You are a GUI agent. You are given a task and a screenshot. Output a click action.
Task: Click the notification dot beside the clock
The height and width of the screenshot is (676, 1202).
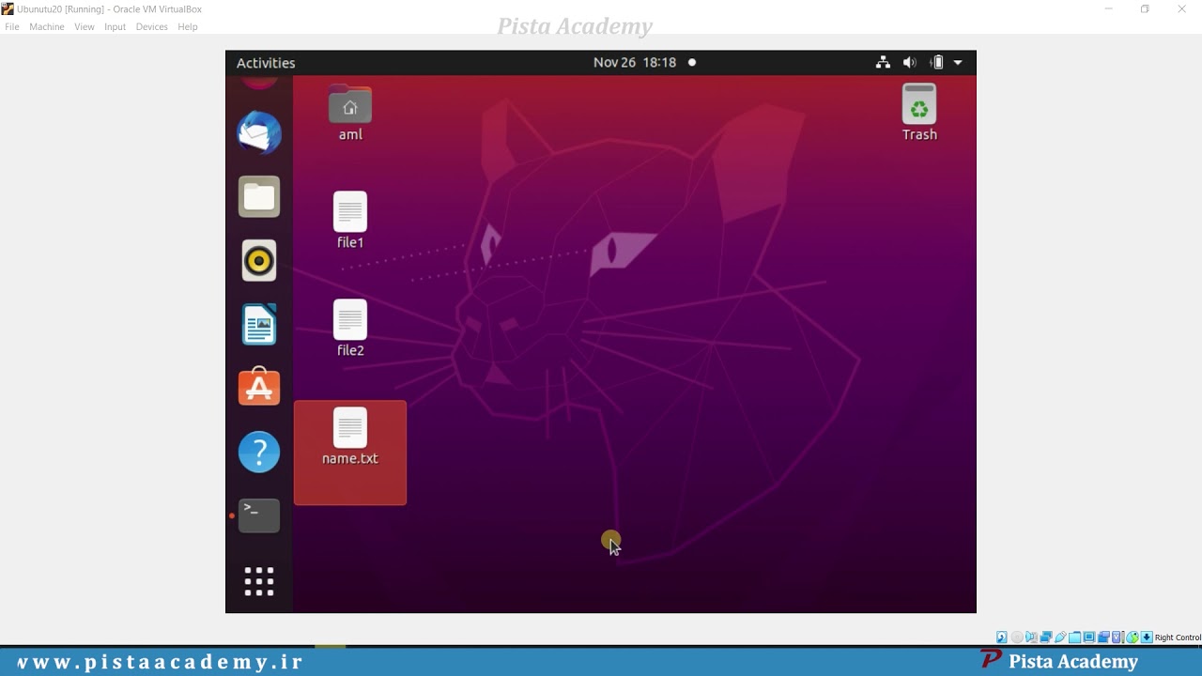(692, 63)
